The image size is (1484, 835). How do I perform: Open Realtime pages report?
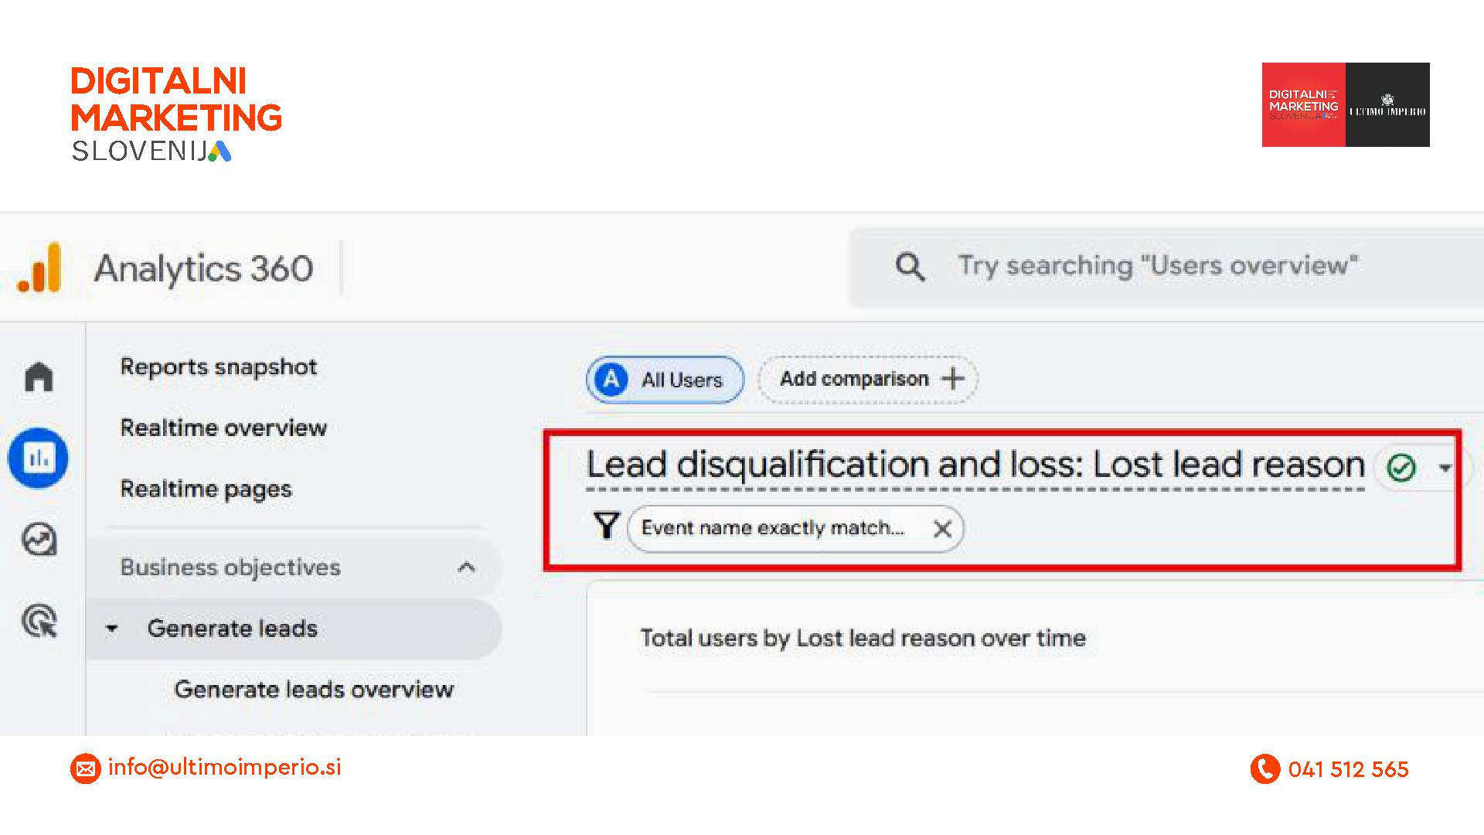point(206,489)
